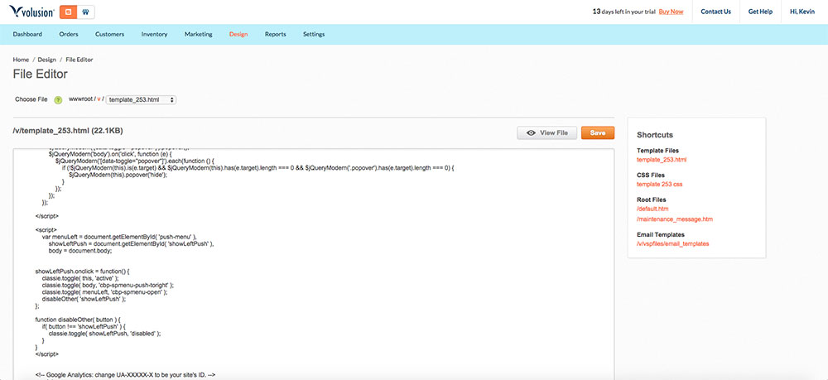Click the '/v/template_253.html (22.1KB)' heading
This screenshot has width=828, height=380.
tap(68, 130)
